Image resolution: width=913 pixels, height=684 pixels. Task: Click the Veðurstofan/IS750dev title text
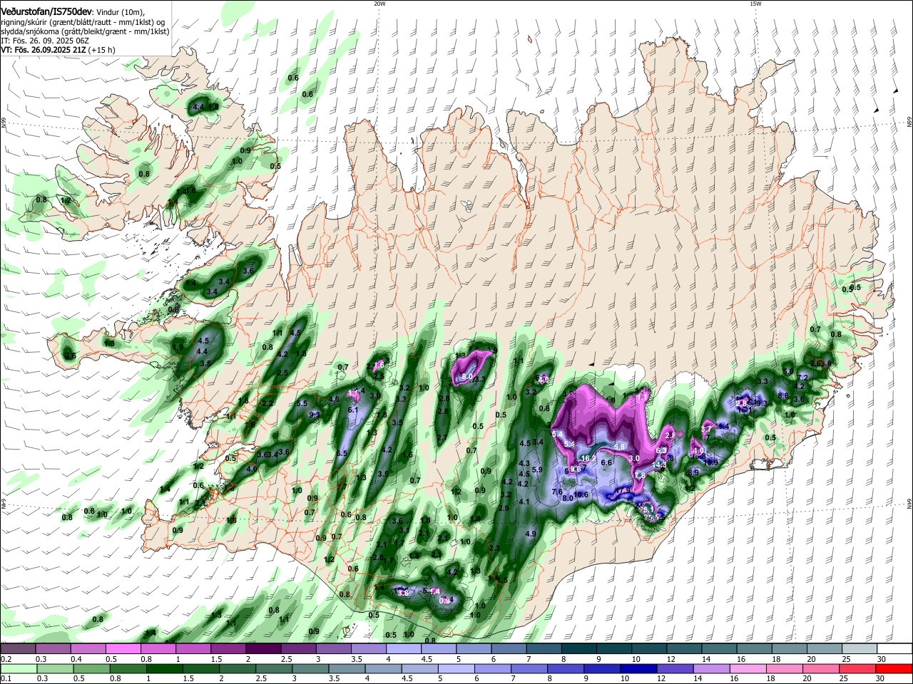click(x=48, y=10)
